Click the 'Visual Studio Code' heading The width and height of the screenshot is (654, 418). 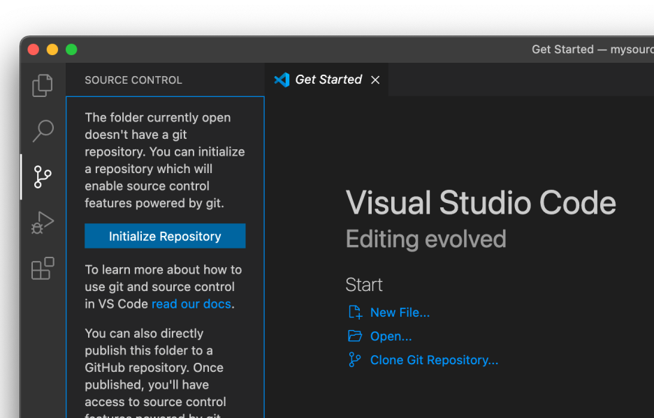(x=481, y=203)
